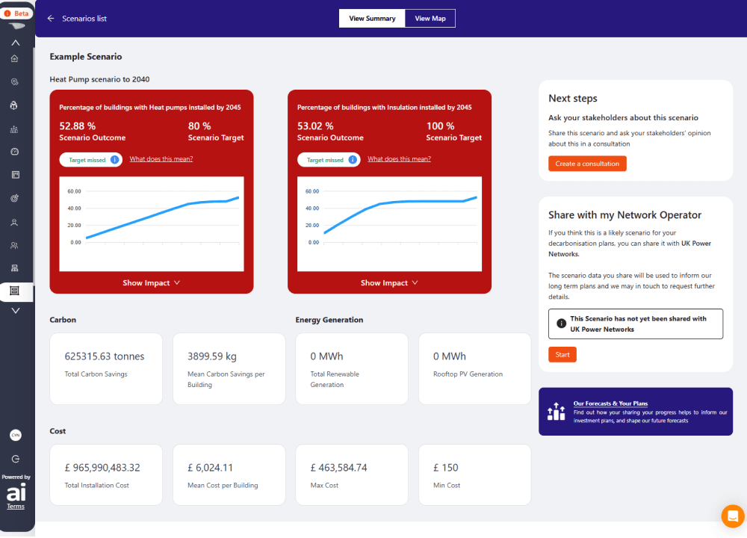Open the floor plan sidebar icon
747x538 pixels.
click(x=15, y=175)
